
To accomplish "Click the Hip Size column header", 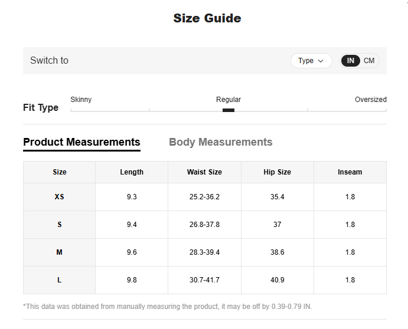I will [x=277, y=172].
